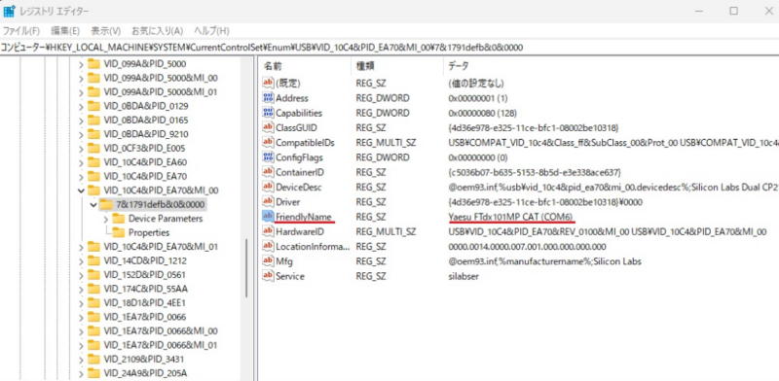This screenshot has height=381, width=779.
Task: Click the VID_2109&PID_3431 folder icon
Action: coord(93,359)
